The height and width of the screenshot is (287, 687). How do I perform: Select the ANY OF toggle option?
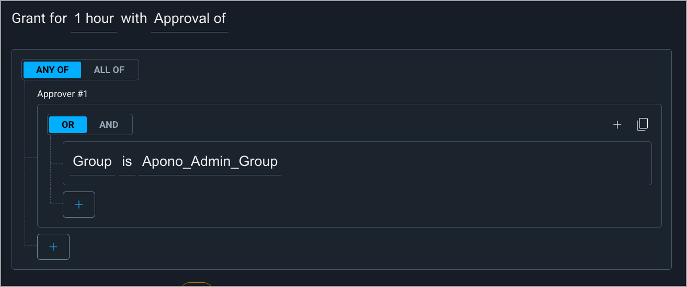pos(52,70)
